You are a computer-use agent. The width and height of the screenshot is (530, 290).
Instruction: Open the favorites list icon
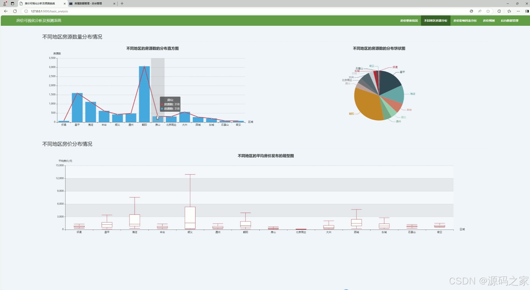point(509,11)
